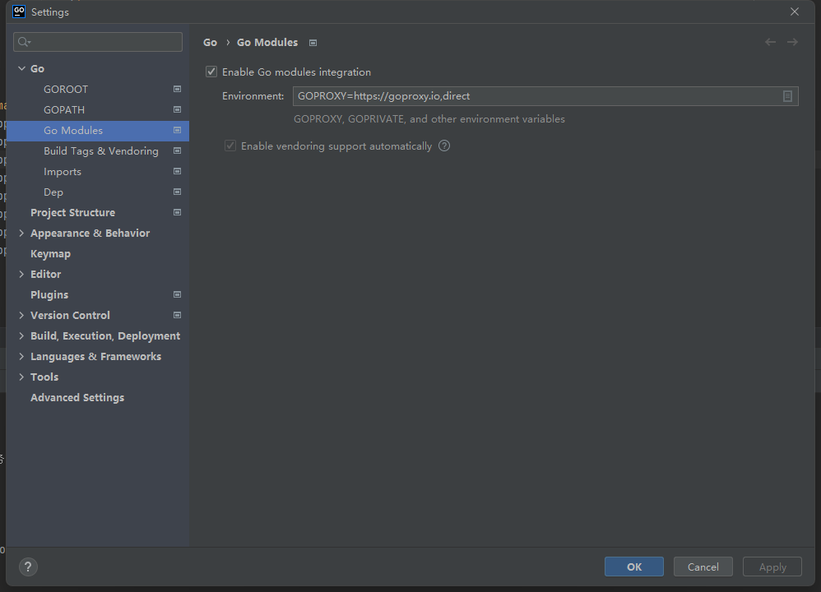Expand the Version Control section
This screenshot has height=592, width=821.
pyautogui.click(x=21, y=315)
